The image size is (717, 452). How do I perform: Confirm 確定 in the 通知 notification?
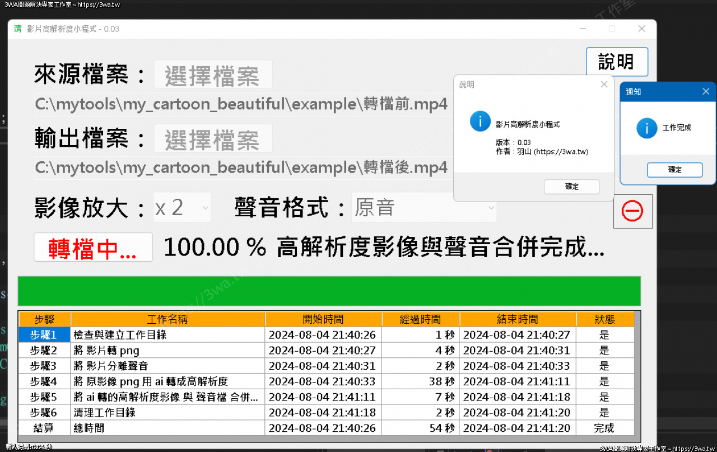(x=674, y=170)
